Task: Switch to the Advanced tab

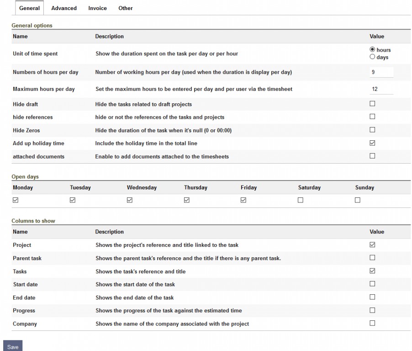Action: pyautogui.click(x=64, y=8)
